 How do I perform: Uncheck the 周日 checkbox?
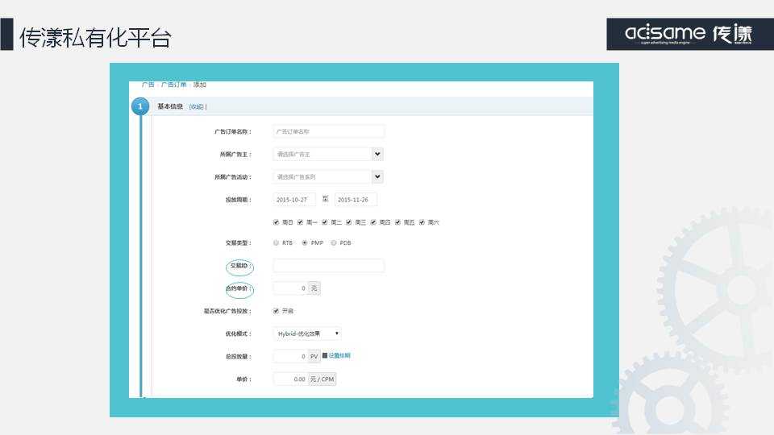pos(277,222)
